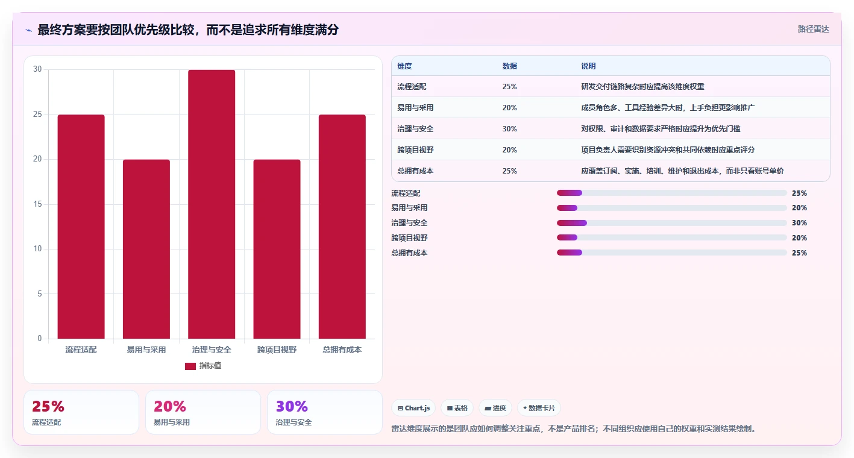Click the 总拥有成本 bar in the chart
854x458 pixels.
click(x=342, y=227)
